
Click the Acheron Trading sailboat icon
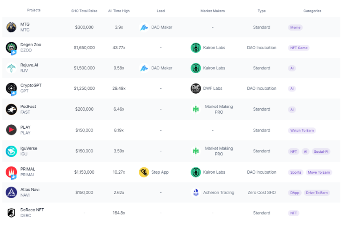click(x=196, y=193)
